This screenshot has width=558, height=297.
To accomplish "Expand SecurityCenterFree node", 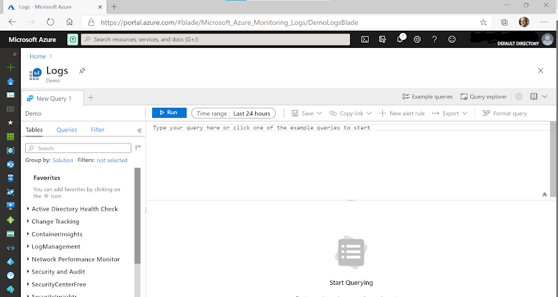I will pyautogui.click(x=28, y=284).
